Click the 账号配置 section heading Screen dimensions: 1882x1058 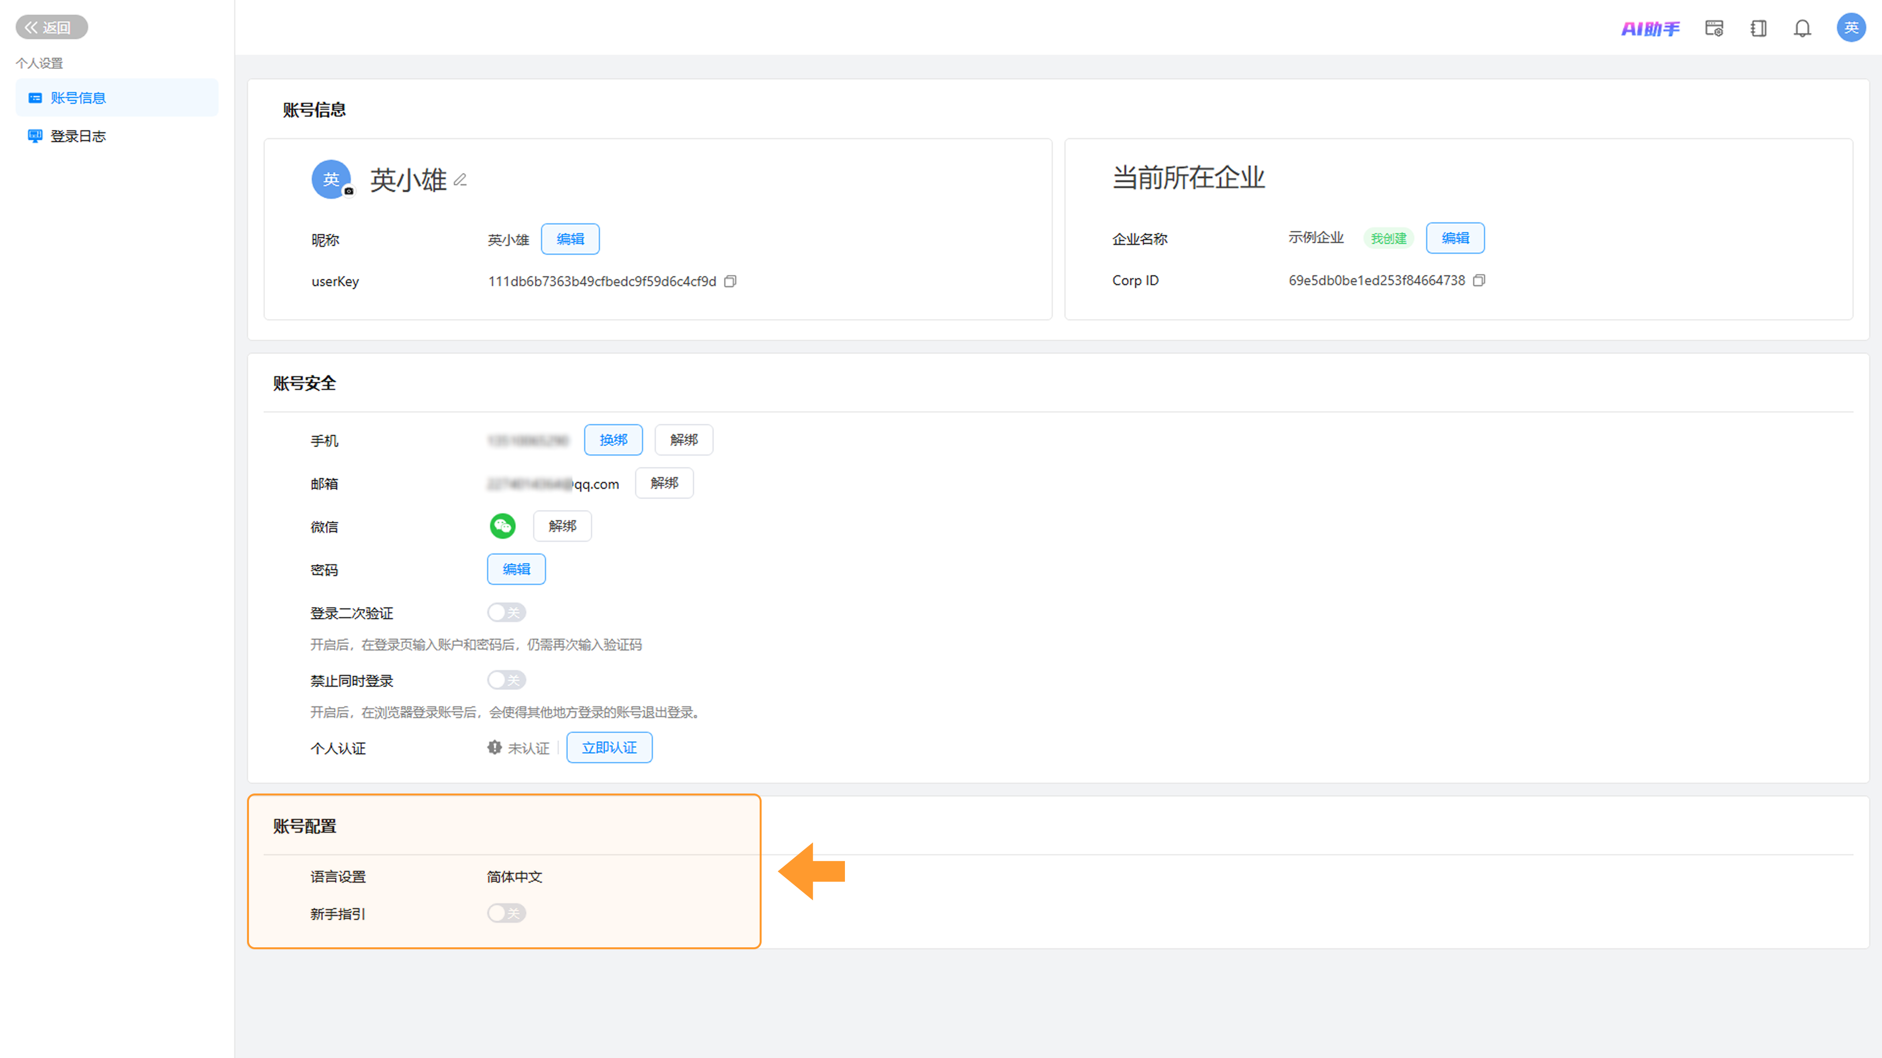[x=305, y=826]
